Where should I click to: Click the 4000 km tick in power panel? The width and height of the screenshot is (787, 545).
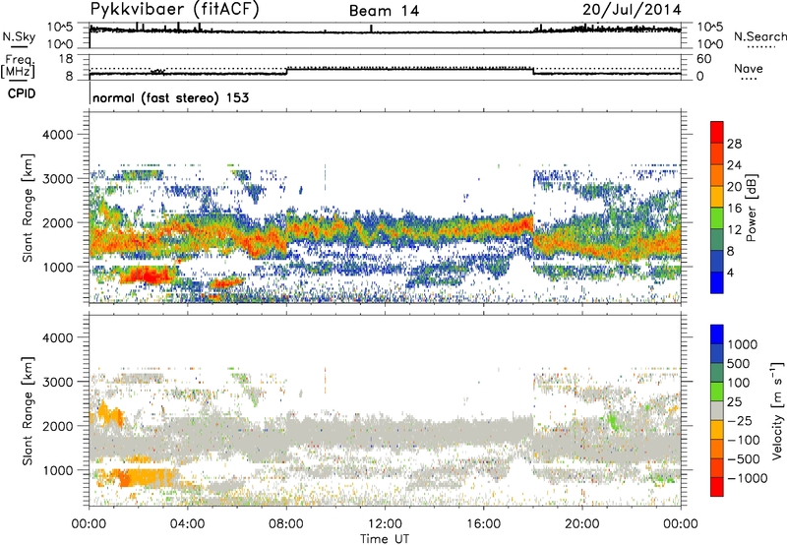[x=57, y=135]
